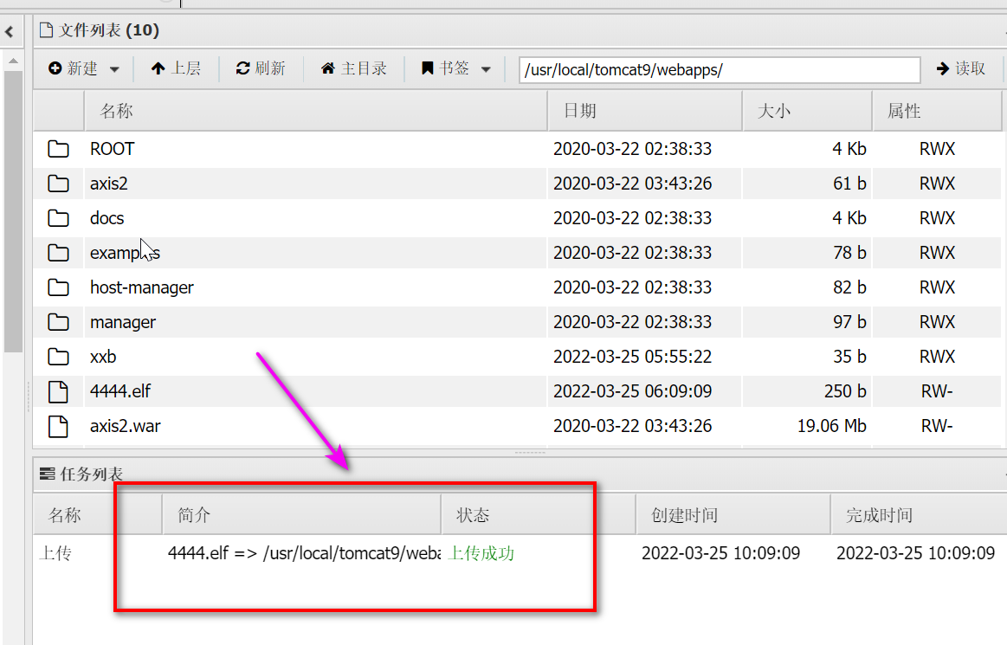Collapse the left sidebar with the chevron arrow
Image resolution: width=1007 pixels, height=645 pixels.
click(9, 31)
